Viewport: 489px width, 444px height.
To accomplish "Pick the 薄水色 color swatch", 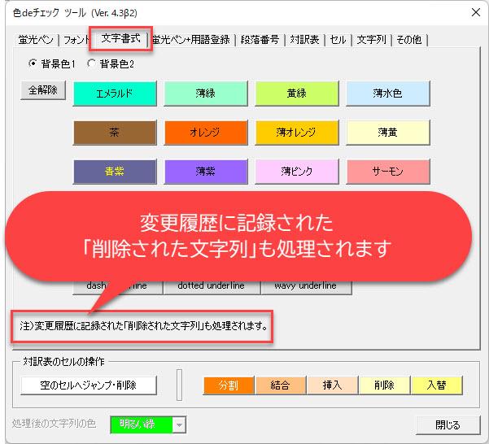I will point(387,94).
